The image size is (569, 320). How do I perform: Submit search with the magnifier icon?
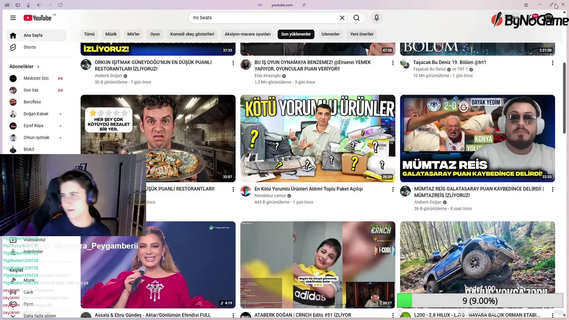[x=357, y=18]
